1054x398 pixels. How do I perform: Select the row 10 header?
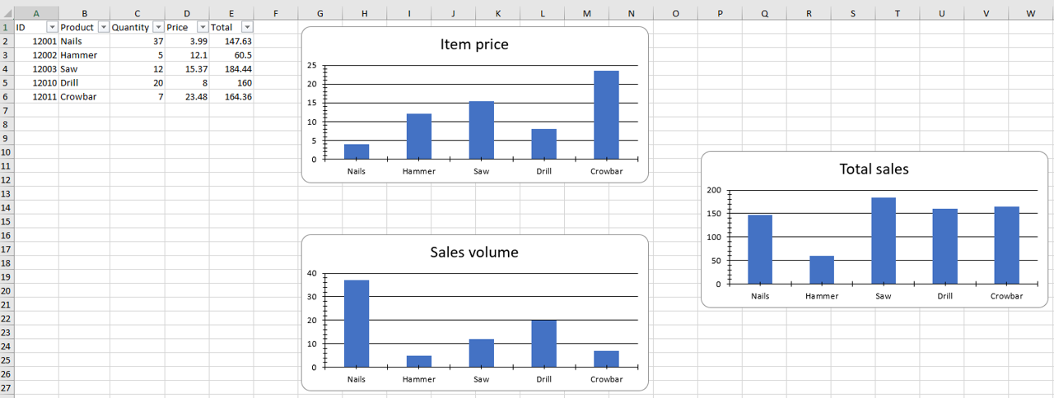[x=7, y=152]
